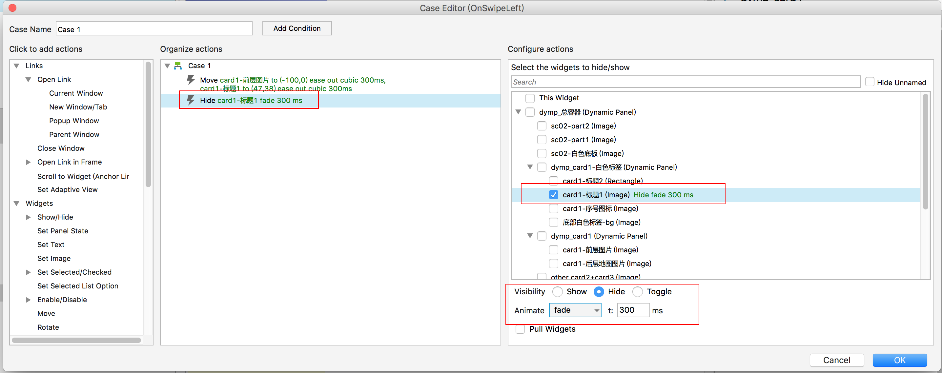The height and width of the screenshot is (373, 942).
Task: Collapse dymp_card1-白色标签 Dynamic Panel node
Action: [530, 167]
